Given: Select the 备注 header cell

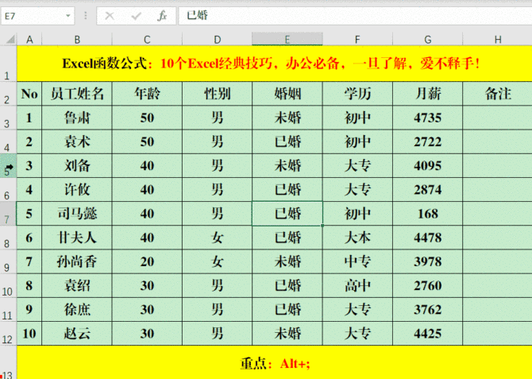Looking at the screenshot, I should click(x=497, y=95).
